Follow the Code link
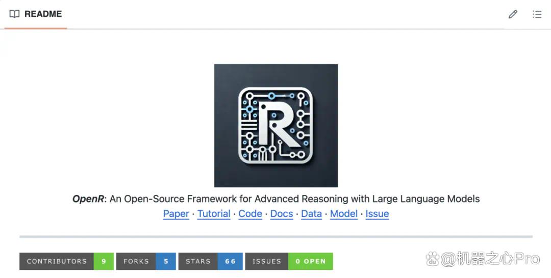Screen dimensions: 551x278 [250, 213]
